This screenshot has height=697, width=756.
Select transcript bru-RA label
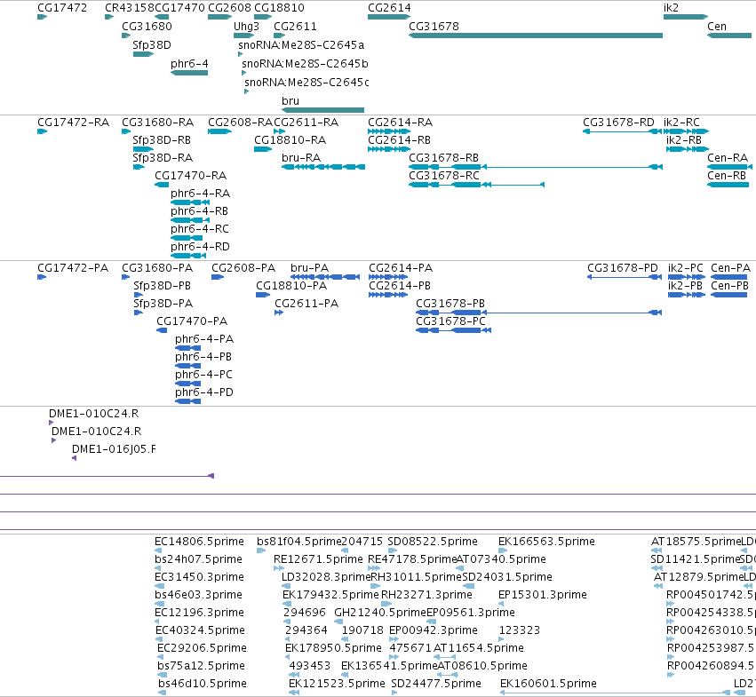click(301, 158)
